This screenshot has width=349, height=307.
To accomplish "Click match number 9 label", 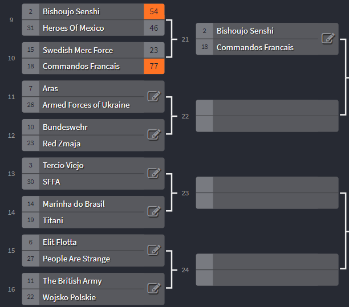I will pyautogui.click(x=11, y=20).
